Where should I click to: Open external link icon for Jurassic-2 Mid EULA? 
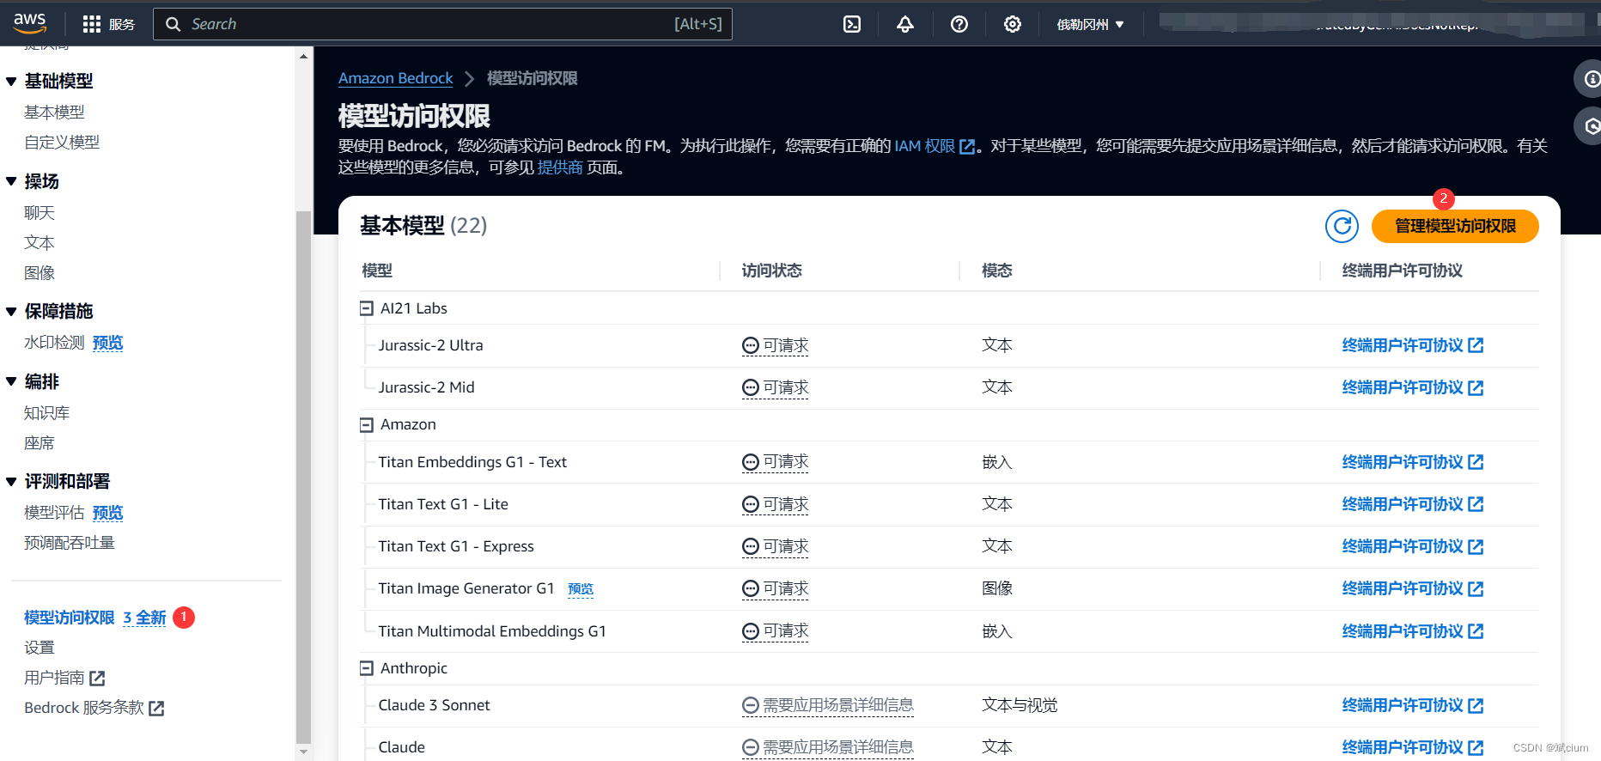click(1476, 388)
